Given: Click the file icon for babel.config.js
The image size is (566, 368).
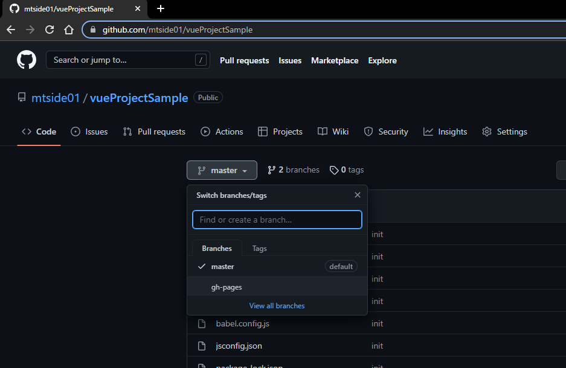Looking at the screenshot, I should pos(202,324).
